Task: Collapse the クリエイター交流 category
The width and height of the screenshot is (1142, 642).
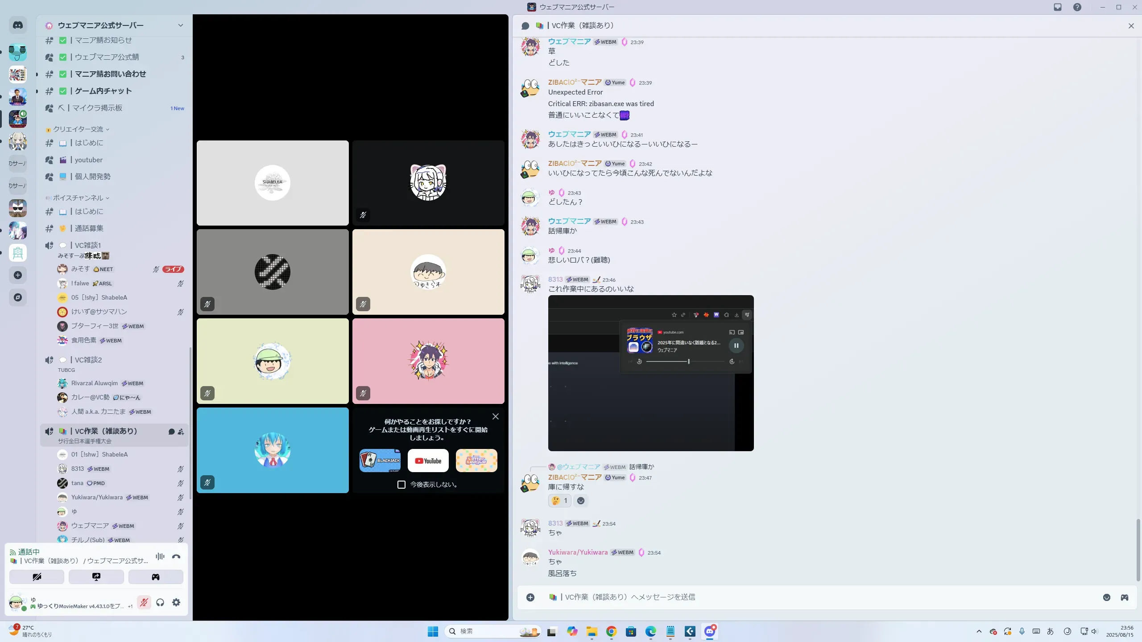Action: pyautogui.click(x=79, y=129)
